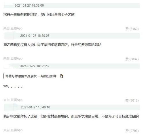
Task: Like the comment with 赞 (2793)
Action: tap(132, 131)
